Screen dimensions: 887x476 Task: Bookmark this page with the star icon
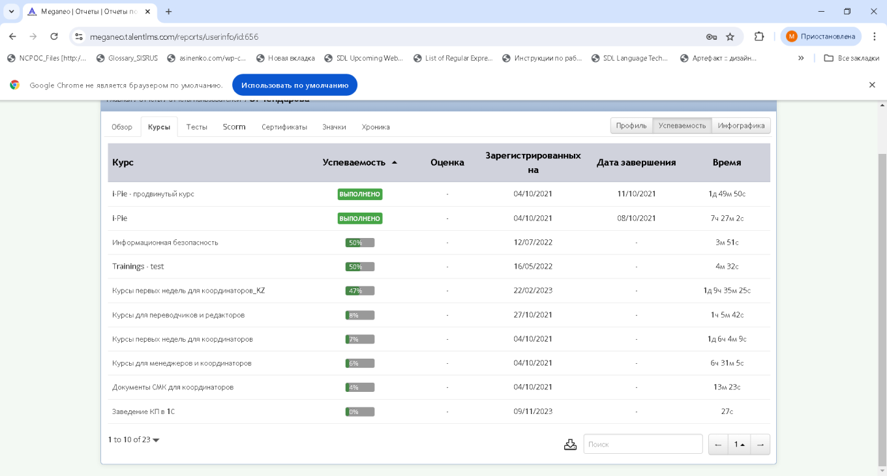[730, 37]
